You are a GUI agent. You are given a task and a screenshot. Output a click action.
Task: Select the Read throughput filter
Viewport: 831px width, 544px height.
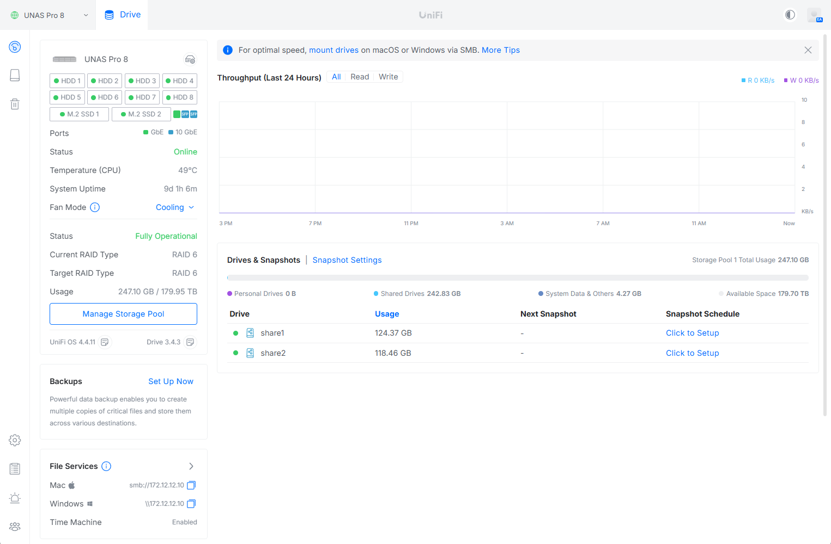[x=359, y=76]
